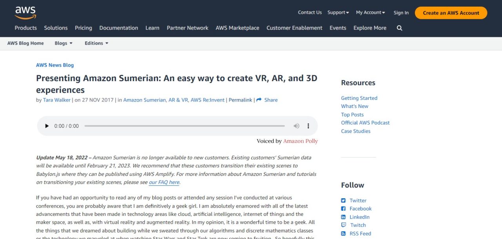Image resolution: width=502 pixels, height=239 pixels.
Task: Click the LinkedIn icon under Follow
Action: point(343,217)
